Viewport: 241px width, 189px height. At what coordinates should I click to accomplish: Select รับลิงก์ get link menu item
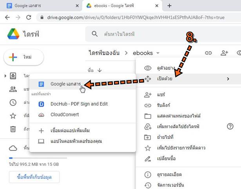(x=188, y=105)
